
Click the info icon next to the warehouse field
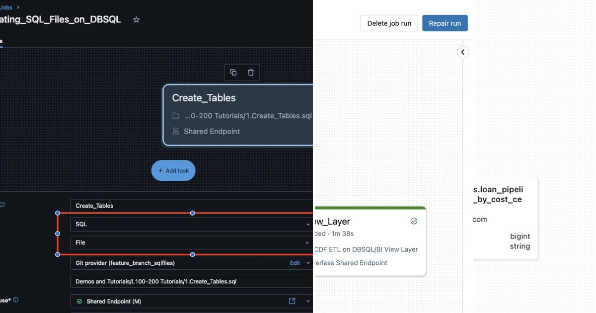pos(15,300)
